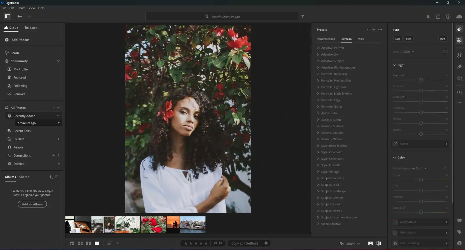Open Versions history icon
The image size is (465, 250).
pos(459,93)
